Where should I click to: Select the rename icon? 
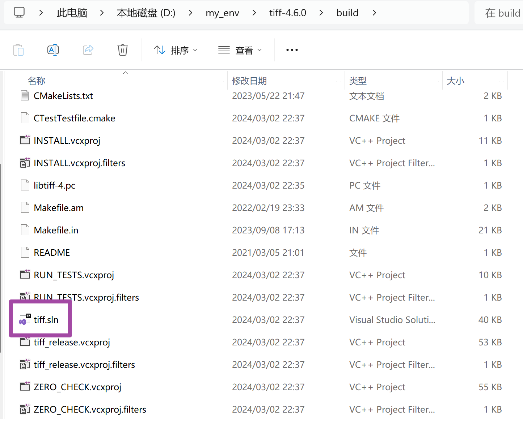[x=53, y=50]
